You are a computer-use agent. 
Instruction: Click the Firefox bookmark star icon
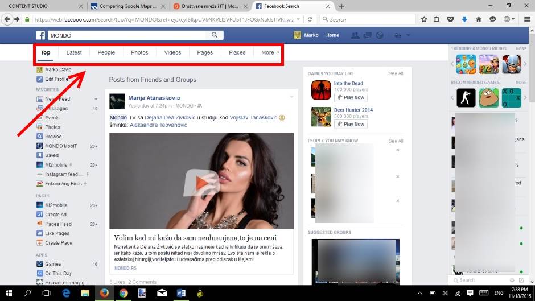coord(424,19)
